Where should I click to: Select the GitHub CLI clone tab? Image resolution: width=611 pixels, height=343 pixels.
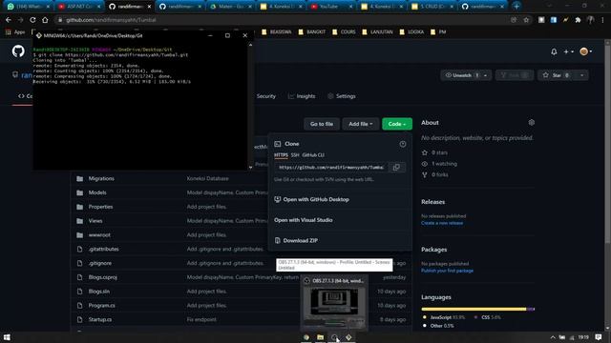(313, 154)
